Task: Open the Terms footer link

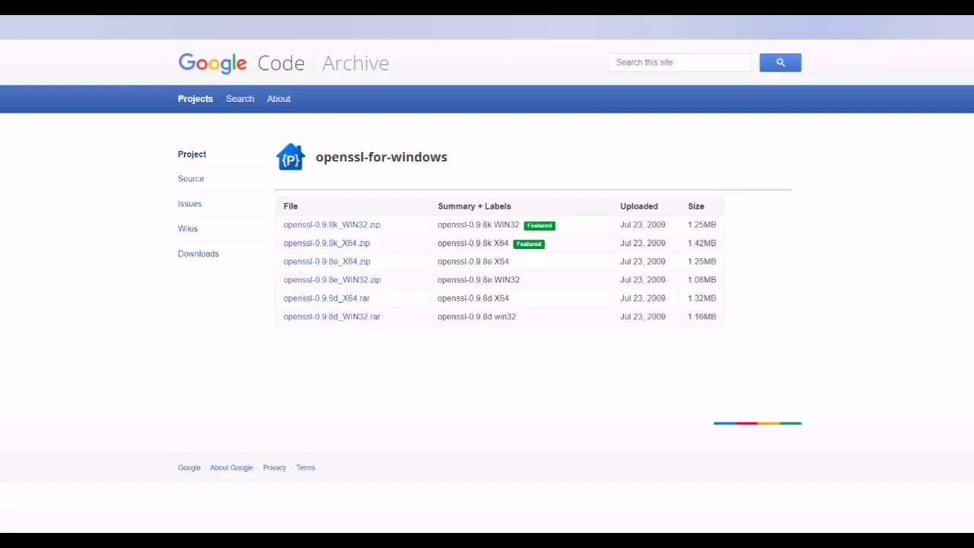Action: point(305,467)
